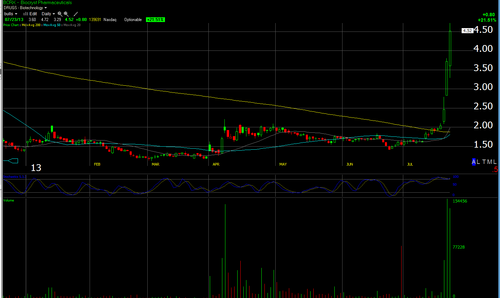500x298 pixels.
Task: Click the BCRX Biocryst Pharmaceuticals symbol title
Action: pyautogui.click(x=37, y=2)
